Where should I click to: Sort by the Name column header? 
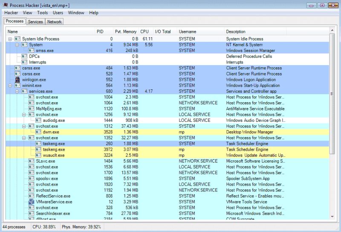tap(50, 32)
